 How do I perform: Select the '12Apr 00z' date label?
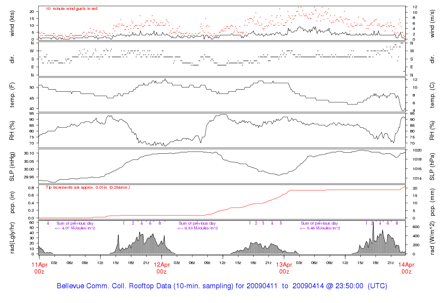[x=162, y=268]
